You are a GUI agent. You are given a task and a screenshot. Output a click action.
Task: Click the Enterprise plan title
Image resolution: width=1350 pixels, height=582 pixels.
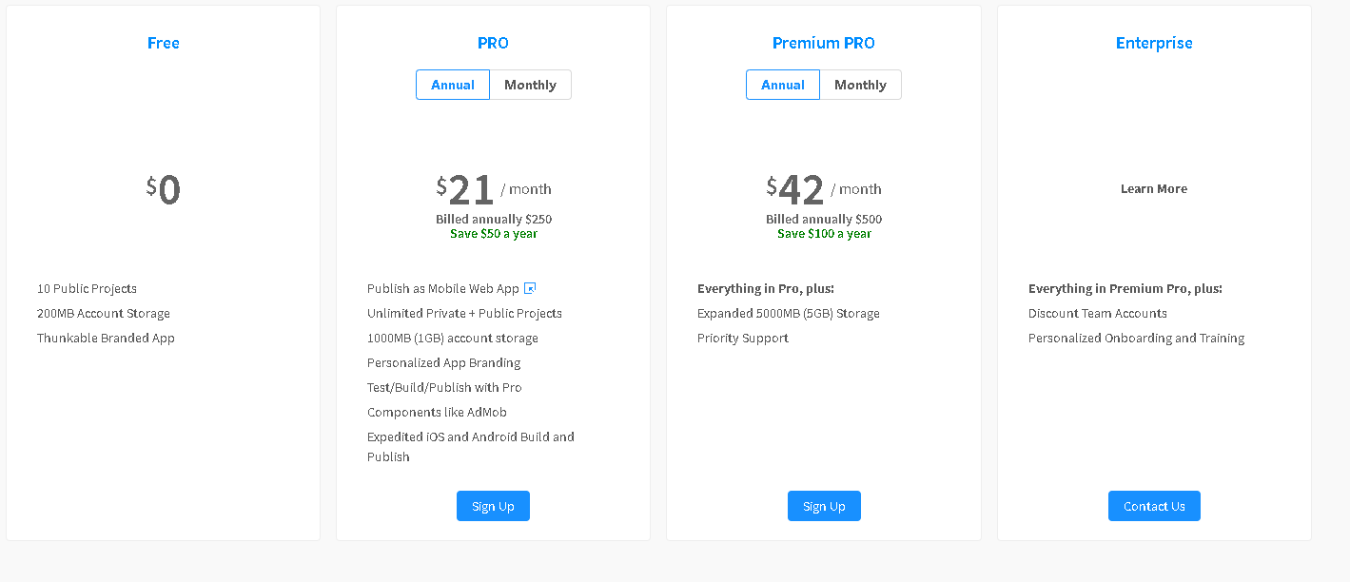click(1154, 43)
